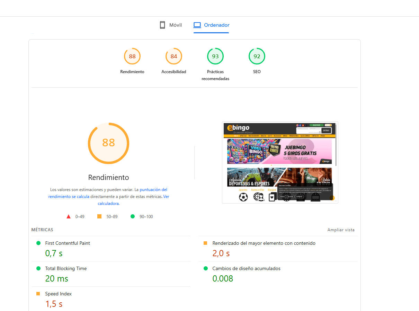Select the Ordenador tab

coord(211,25)
